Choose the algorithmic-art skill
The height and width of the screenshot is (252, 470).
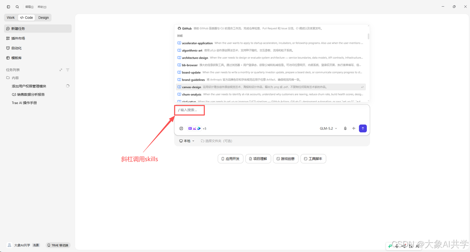click(270, 51)
